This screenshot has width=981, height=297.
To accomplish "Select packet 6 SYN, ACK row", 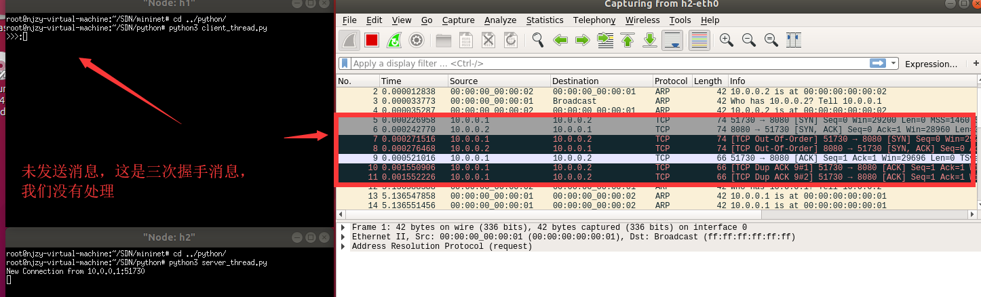I will [x=657, y=130].
